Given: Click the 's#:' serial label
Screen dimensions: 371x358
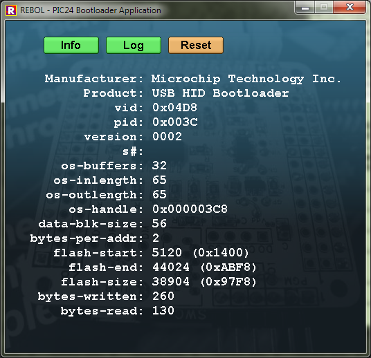Looking at the screenshot, I should [133, 151].
